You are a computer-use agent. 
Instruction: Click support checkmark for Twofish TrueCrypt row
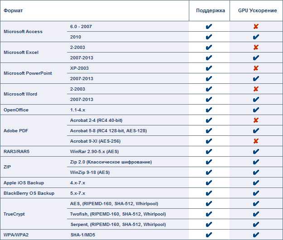[x=209, y=214]
